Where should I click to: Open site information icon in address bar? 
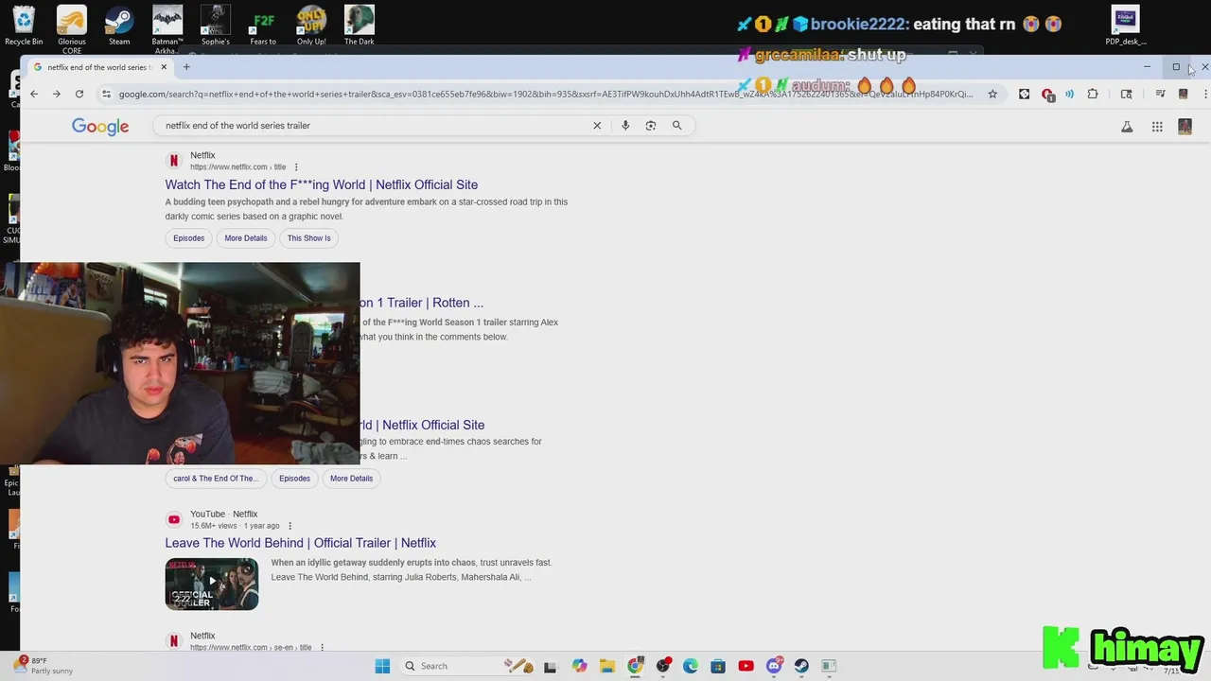click(106, 94)
